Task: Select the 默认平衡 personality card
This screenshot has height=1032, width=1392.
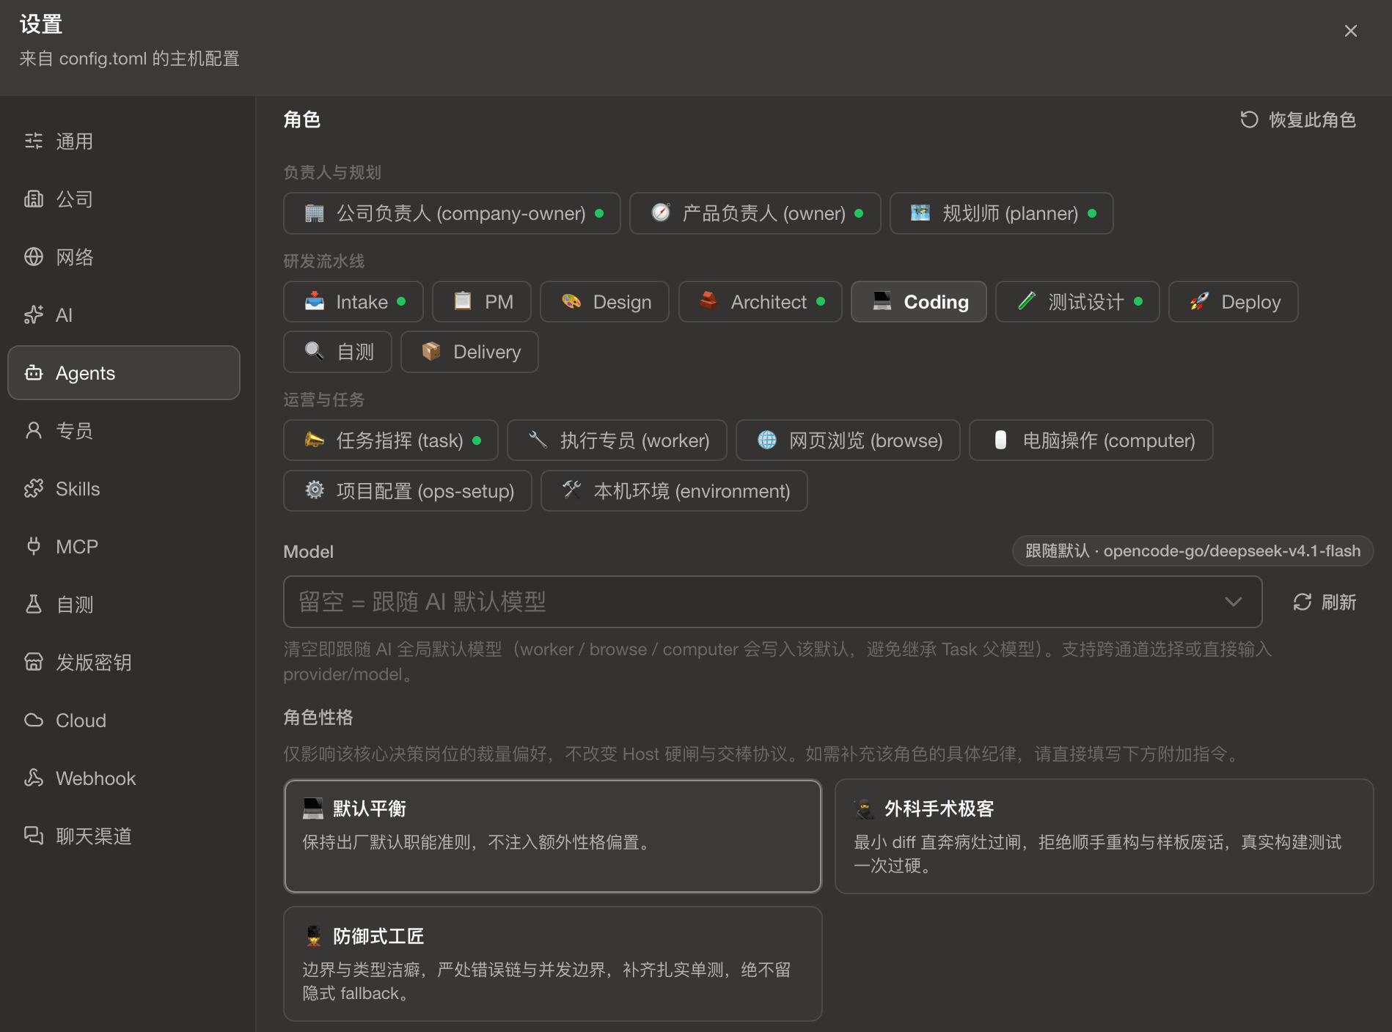Action: point(553,836)
